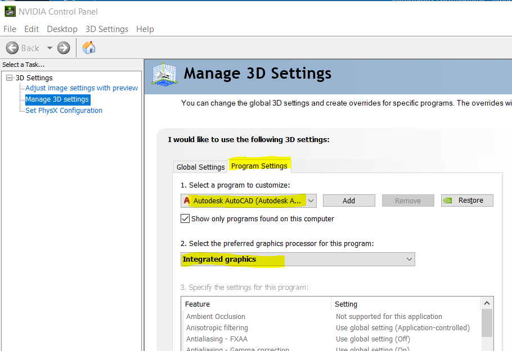Expand the program to customize combo box
Viewport: 512px width, 351px height.
[x=311, y=200]
